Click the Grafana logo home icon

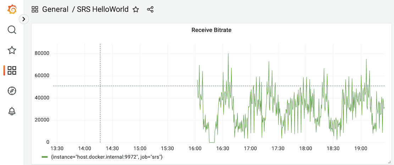pyautogui.click(x=12, y=10)
